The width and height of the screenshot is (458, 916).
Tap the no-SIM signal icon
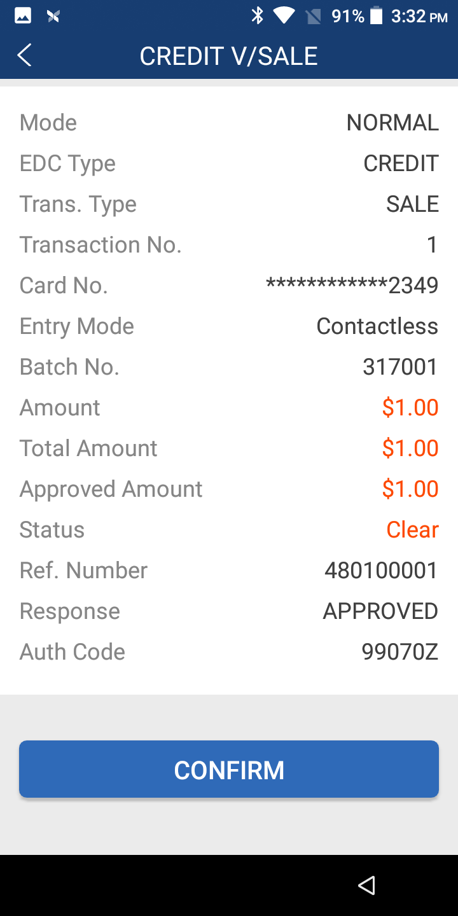(313, 16)
